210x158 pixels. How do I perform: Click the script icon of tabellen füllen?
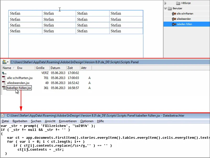click(174, 24)
